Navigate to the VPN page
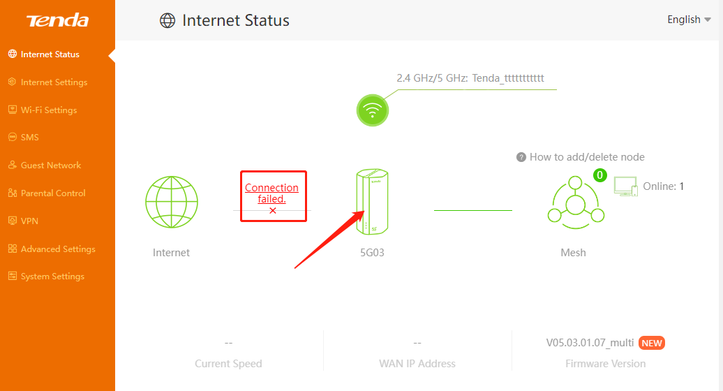The width and height of the screenshot is (723, 391). pos(29,221)
